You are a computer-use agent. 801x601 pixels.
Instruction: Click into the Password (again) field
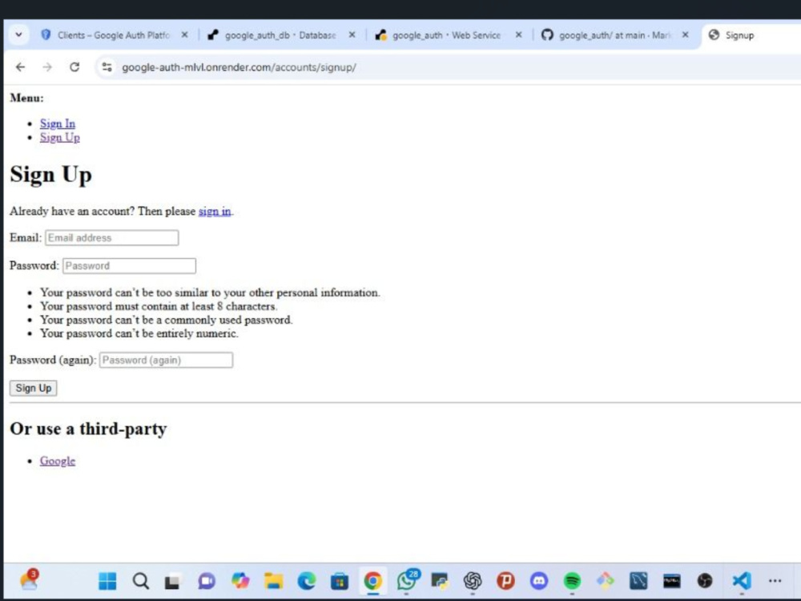[166, 360]
